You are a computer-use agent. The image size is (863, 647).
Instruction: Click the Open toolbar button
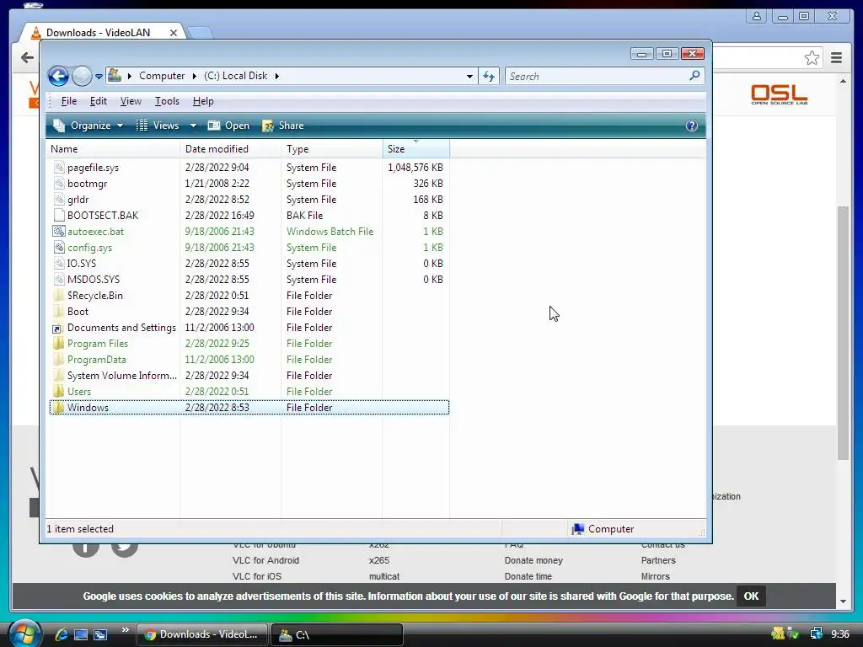pyautogui.click(x=228, y=126)
